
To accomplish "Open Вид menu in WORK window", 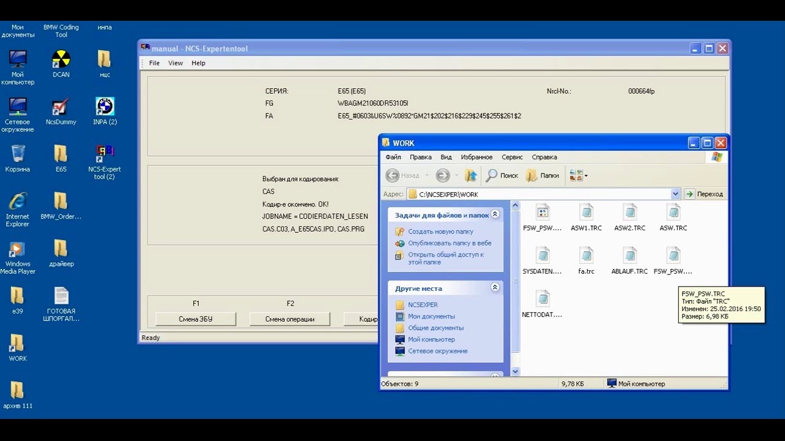I will [446, 157].
